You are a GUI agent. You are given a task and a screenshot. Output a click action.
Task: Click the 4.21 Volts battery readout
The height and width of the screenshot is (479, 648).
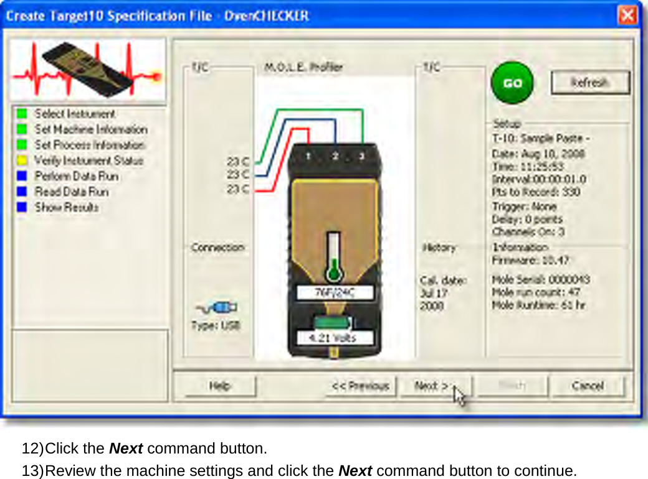[x=335, y=338]
